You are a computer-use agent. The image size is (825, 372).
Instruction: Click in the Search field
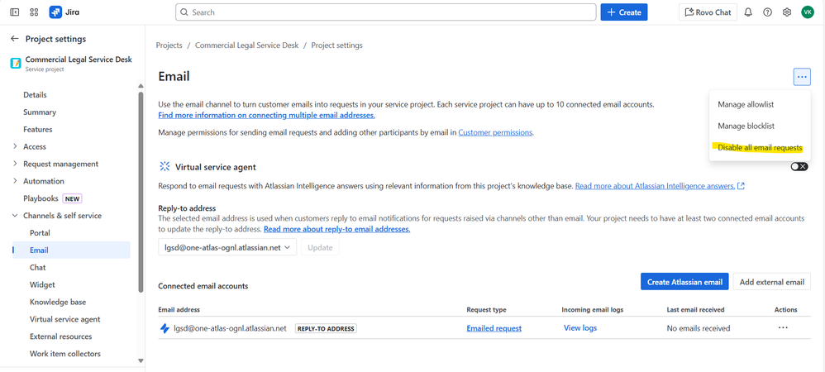tap(385, 12)
